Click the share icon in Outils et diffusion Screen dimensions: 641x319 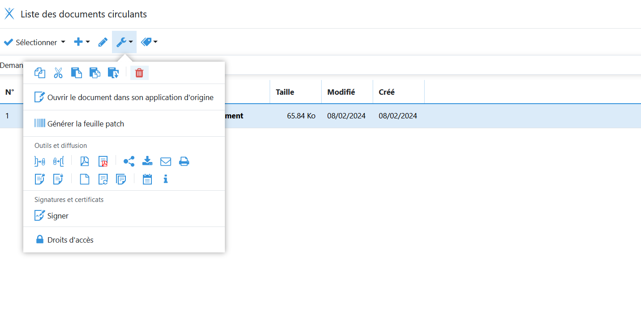[x=129, y=161]
